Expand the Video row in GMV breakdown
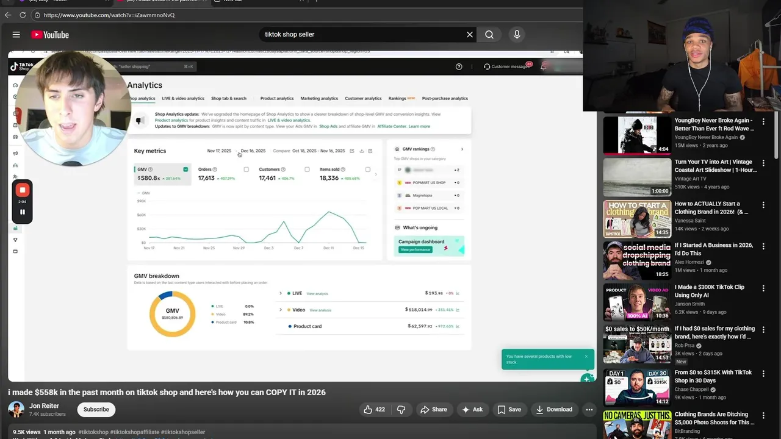The height and width of the screenshot is (439, 781). point(281,310)
